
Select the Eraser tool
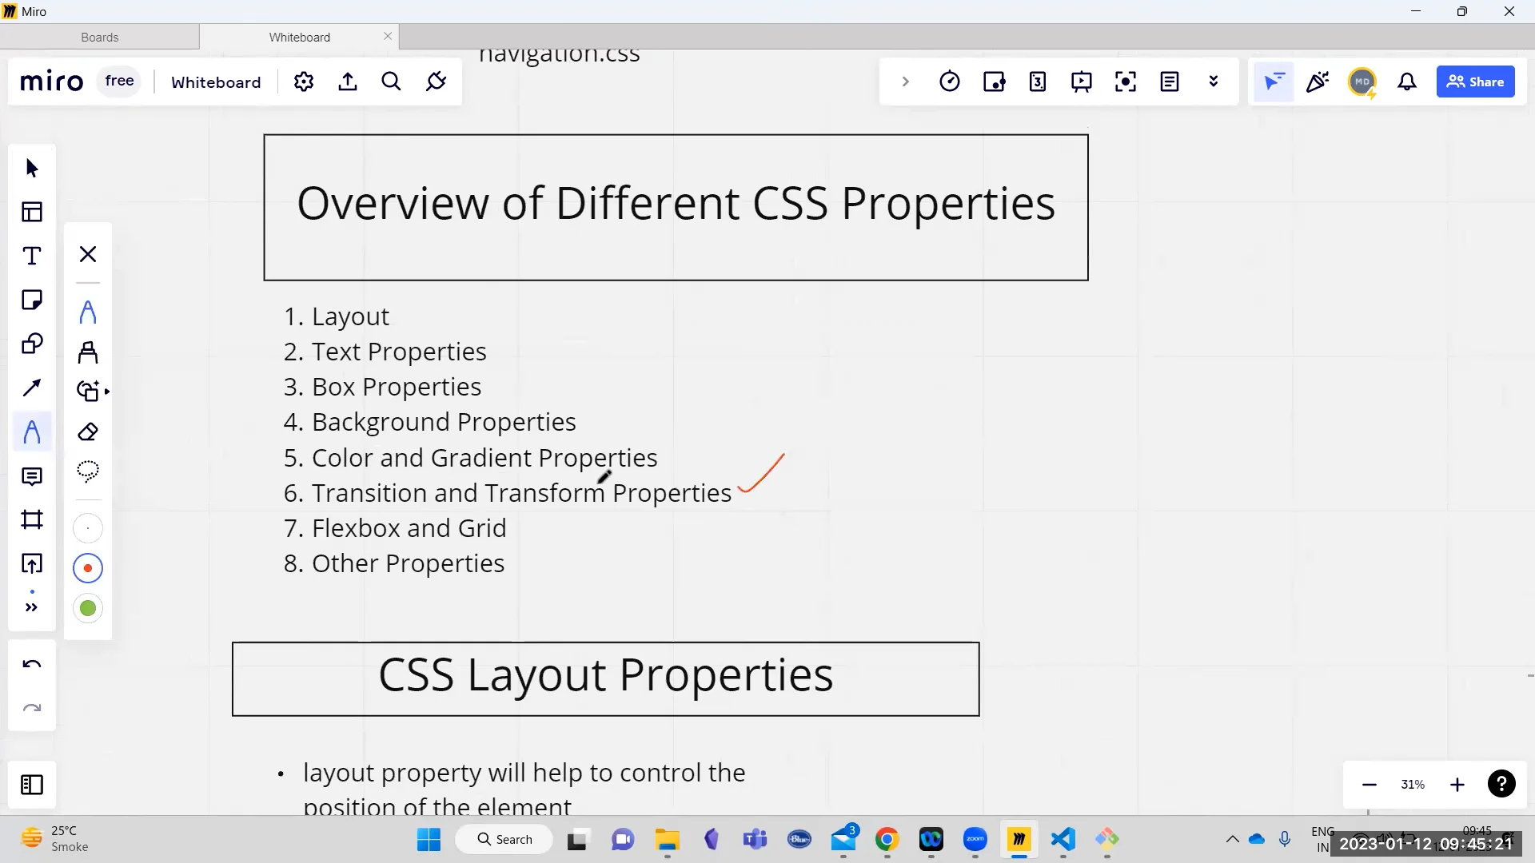88,432
